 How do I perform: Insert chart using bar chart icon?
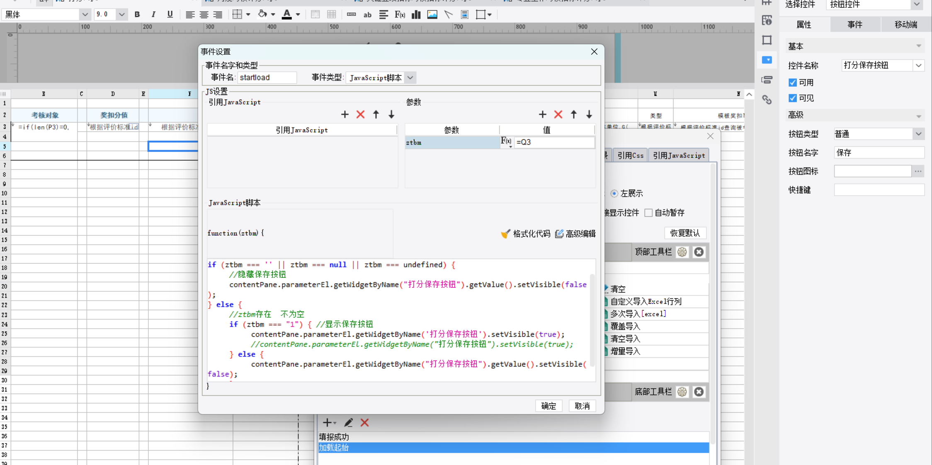416,14
